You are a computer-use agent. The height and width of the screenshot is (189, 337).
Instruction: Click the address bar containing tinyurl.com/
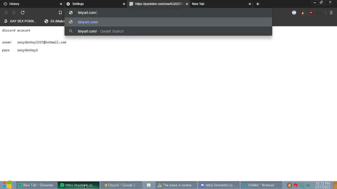(168, 13)
